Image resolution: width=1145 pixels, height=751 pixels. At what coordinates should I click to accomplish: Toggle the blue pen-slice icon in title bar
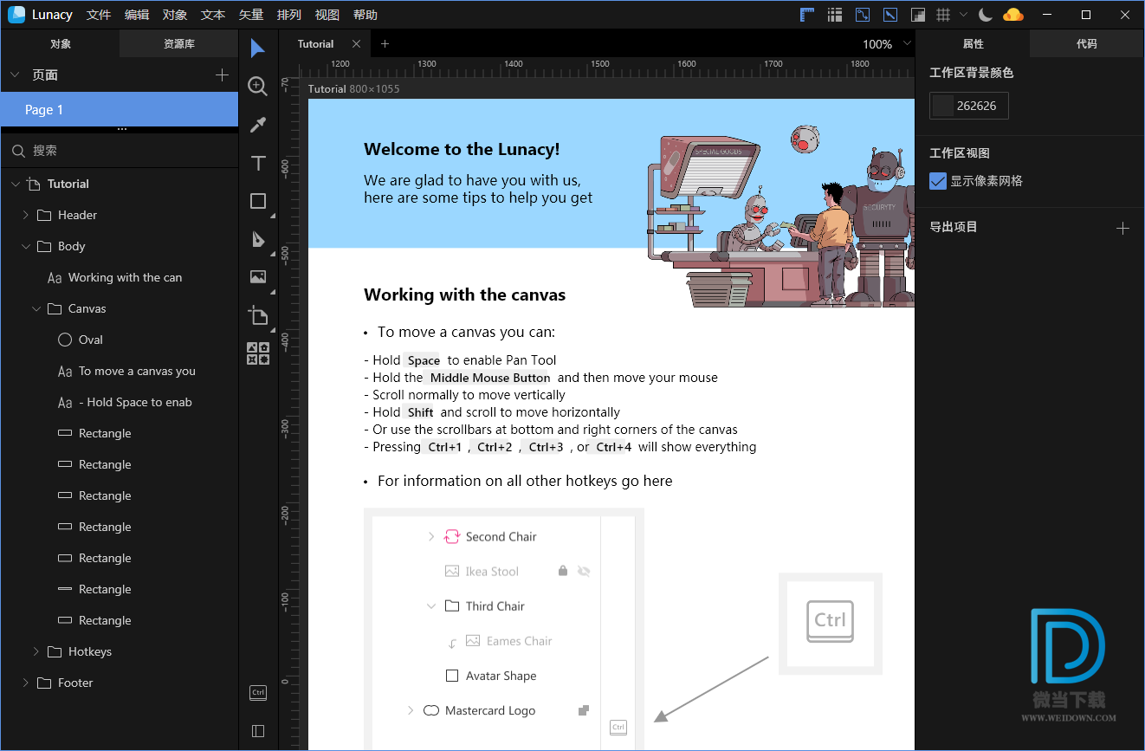(889, 15)
